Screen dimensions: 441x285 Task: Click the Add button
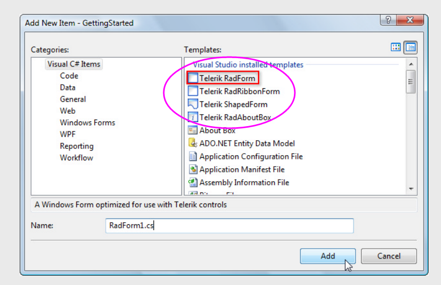click(x=328, y=256)
